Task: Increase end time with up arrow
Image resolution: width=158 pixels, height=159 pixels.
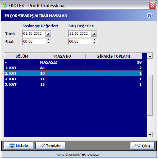Action: coord(94,40)
